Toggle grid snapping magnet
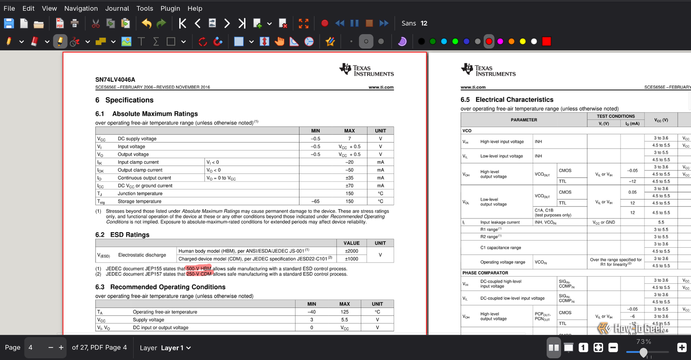Image resolution: width=691 pixels, height=360 pixels. (218, 41)
